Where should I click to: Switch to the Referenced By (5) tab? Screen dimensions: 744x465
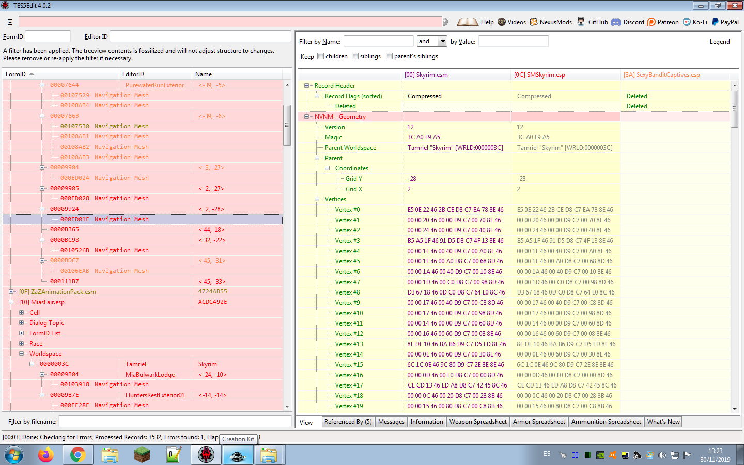click(348, 422)
